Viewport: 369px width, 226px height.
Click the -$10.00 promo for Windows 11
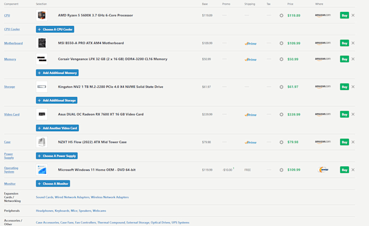click(227, 170)
